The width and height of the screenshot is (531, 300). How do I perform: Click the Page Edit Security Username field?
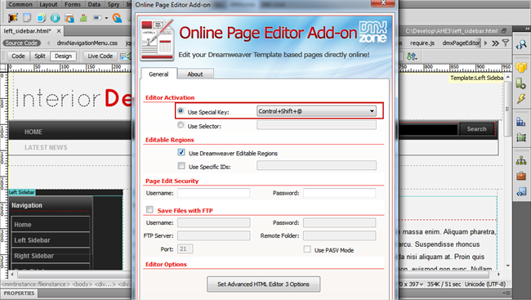coord(214,193)
